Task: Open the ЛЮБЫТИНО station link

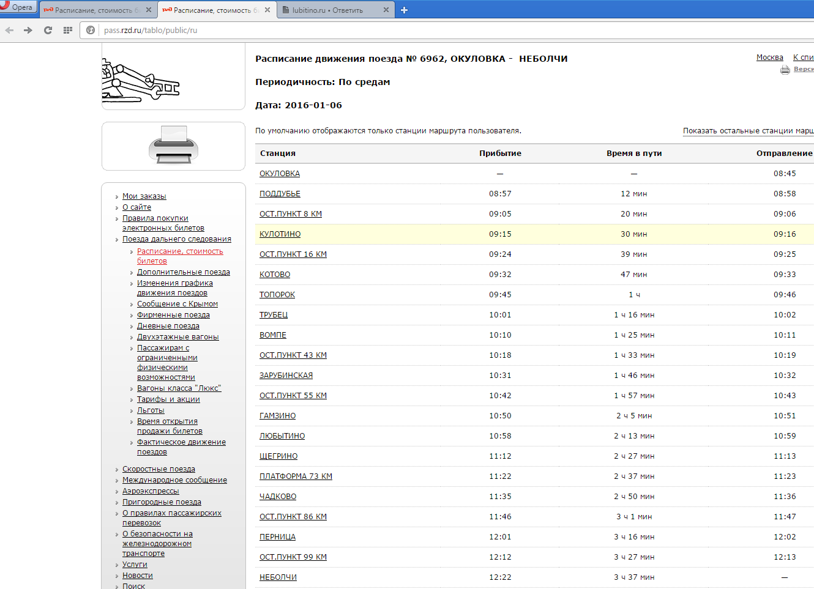Action: click(x=282, y=436)
